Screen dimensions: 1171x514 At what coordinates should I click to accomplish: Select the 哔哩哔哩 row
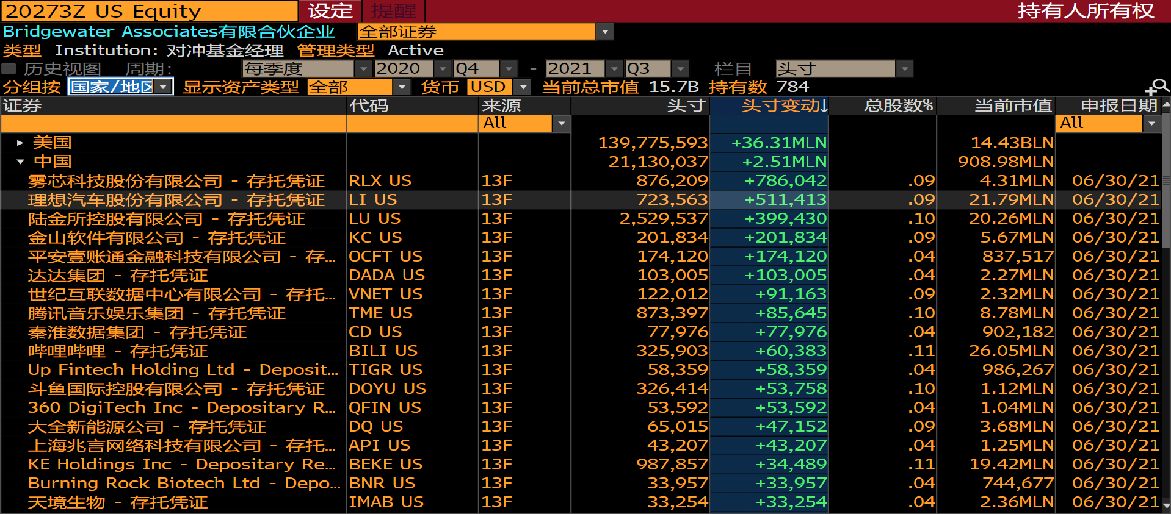click(580, 351)
